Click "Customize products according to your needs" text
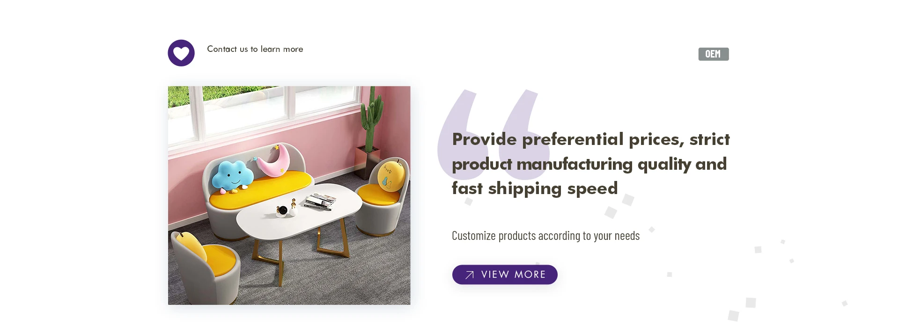The image size is (899, 332). click(x=545, y=236)
